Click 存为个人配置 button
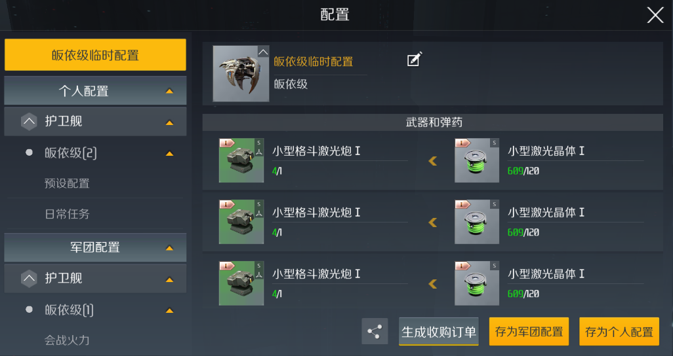The height and width of the screenshot is (356, 673). point(619,332)
